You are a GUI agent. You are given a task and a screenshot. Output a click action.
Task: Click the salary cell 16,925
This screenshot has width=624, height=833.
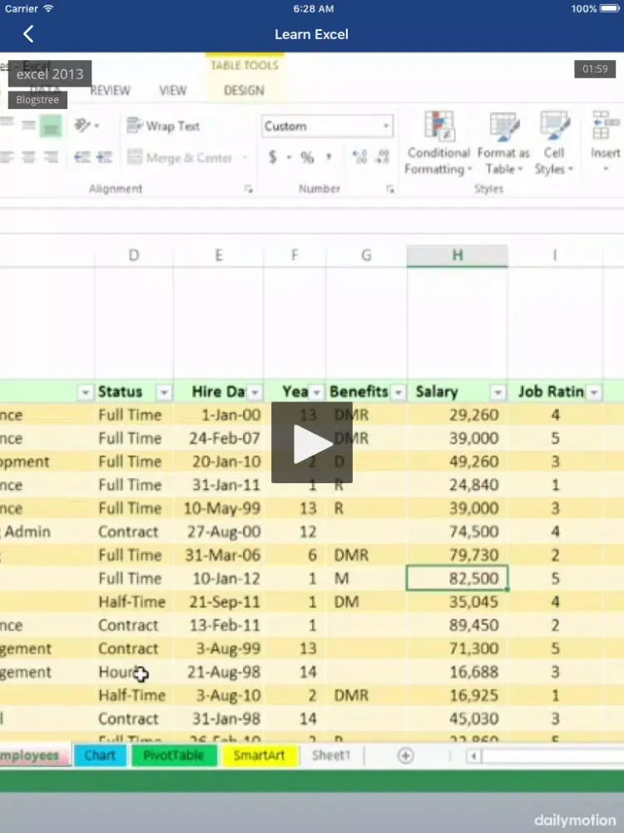(458, 695)
